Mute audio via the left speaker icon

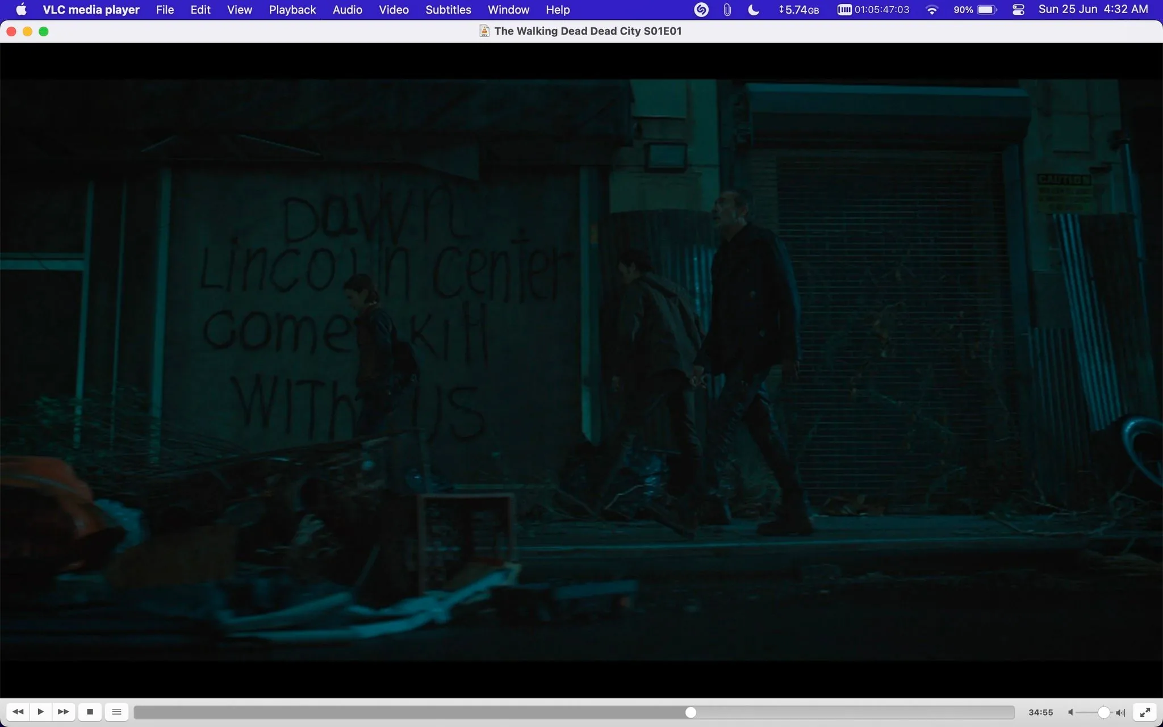(1070, 712)
